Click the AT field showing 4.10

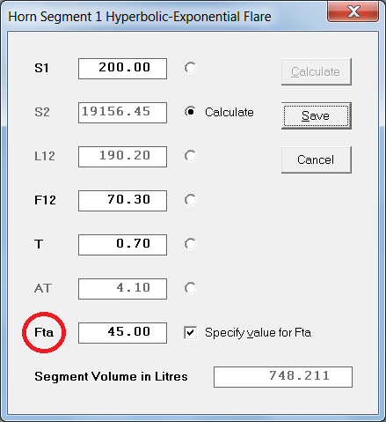[x=122, y=289]
